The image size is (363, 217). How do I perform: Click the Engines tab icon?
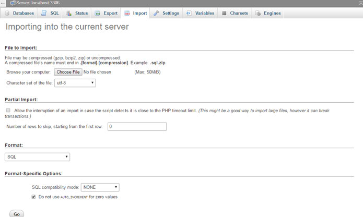pos(257,13)
